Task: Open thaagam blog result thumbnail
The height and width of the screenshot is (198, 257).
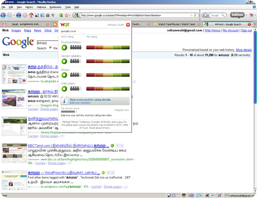Action: click(14, 99)
